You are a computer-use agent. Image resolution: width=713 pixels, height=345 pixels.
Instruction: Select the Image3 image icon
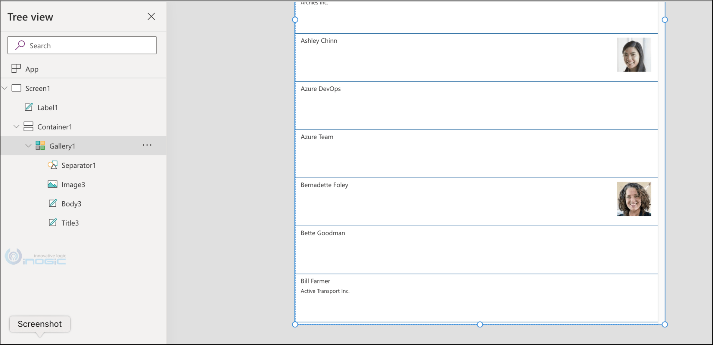(52, 184)
